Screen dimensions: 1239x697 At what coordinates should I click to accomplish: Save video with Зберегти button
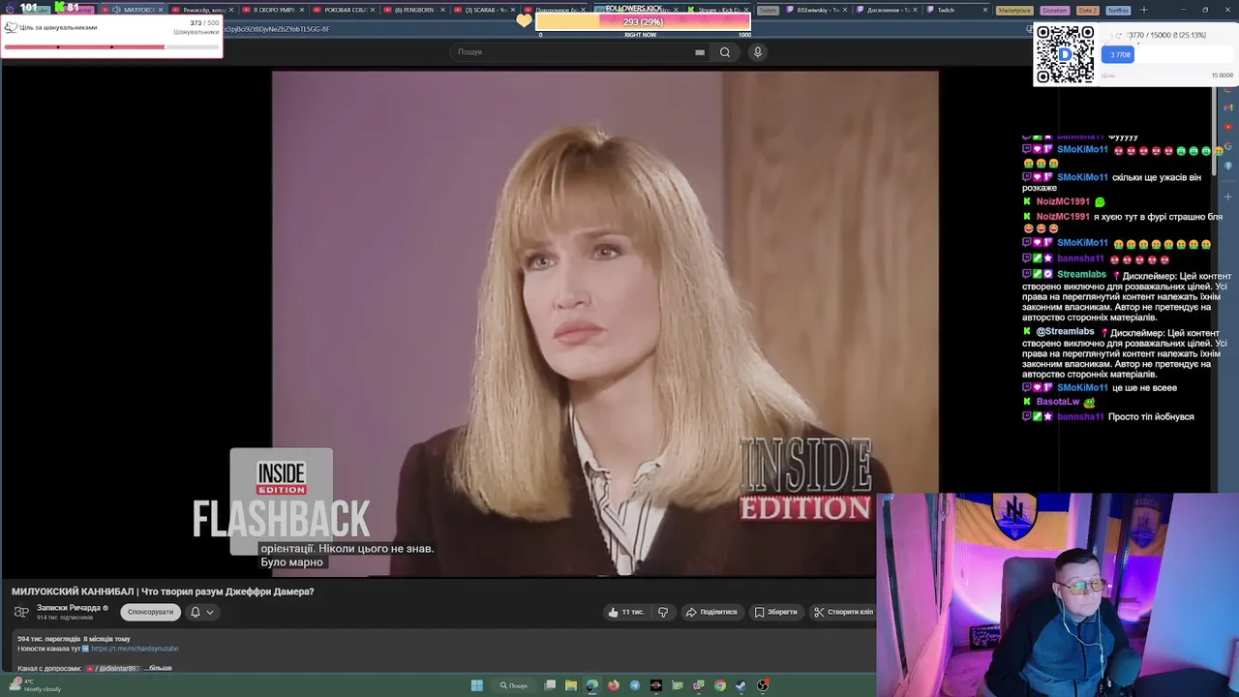pos(776,612)
